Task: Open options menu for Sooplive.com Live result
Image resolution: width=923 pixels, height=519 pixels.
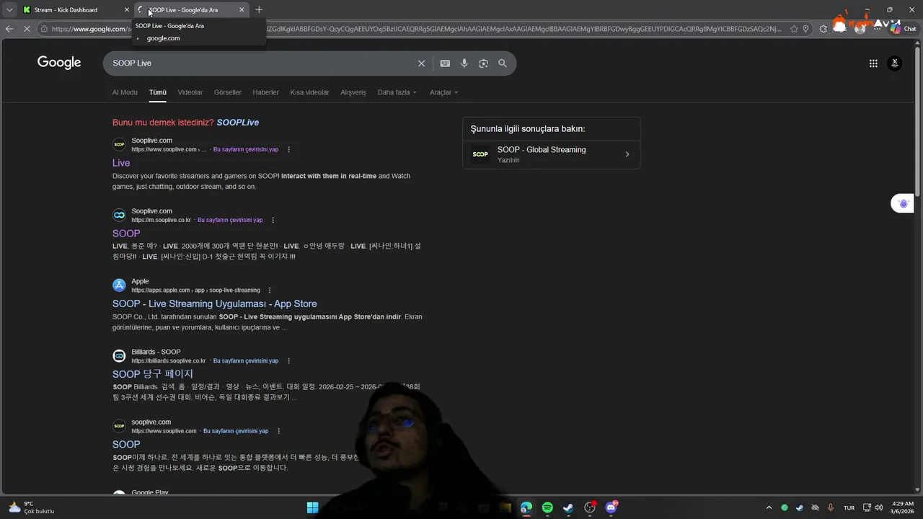Action: [x=289, y=150]
